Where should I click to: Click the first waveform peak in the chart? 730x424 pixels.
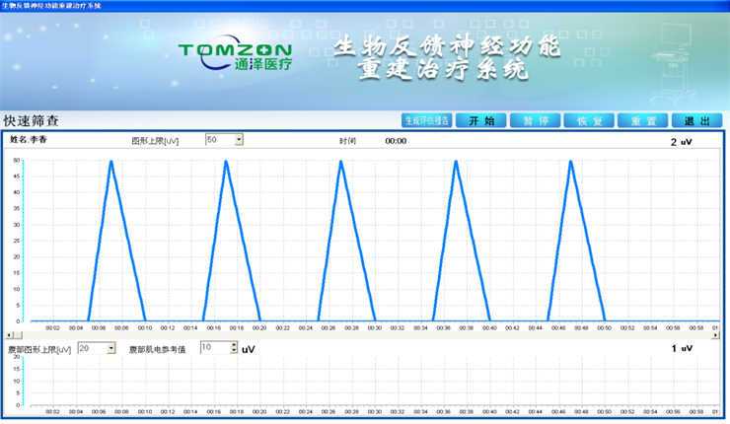coord(111,162)
